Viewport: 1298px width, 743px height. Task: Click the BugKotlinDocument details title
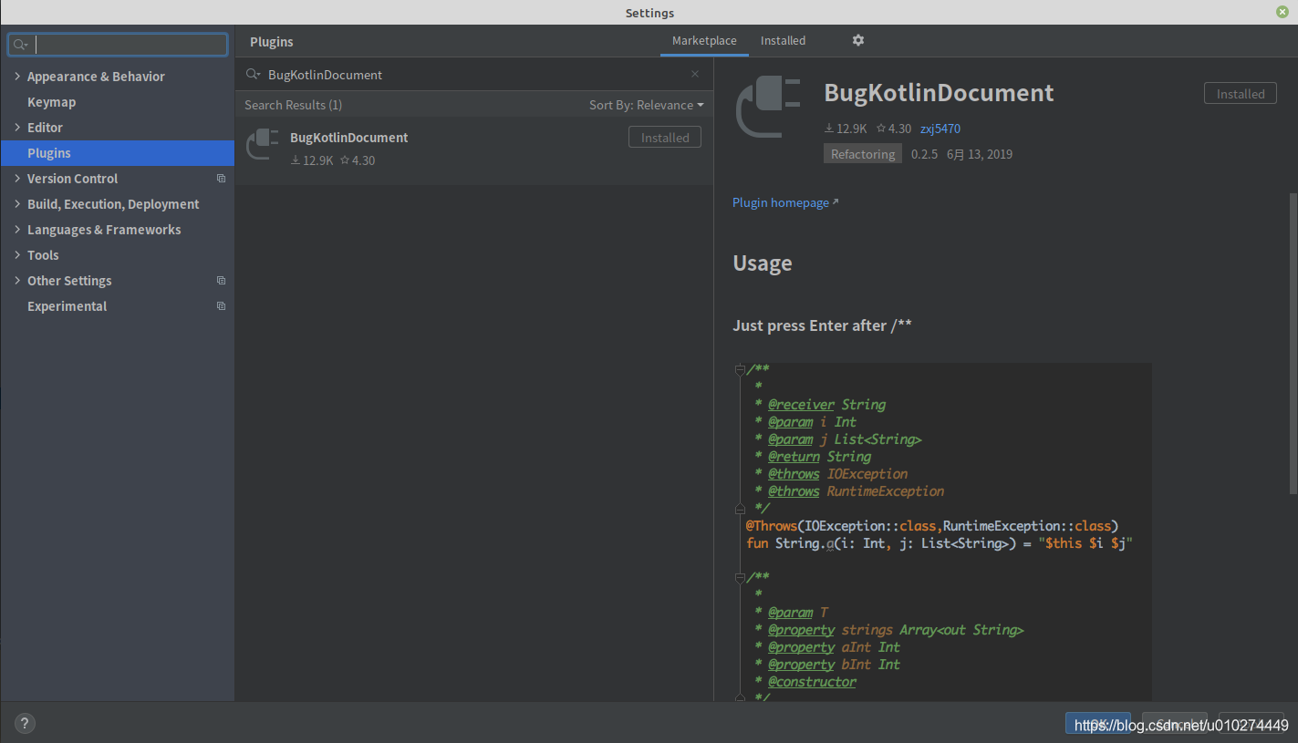coord(939,93)
